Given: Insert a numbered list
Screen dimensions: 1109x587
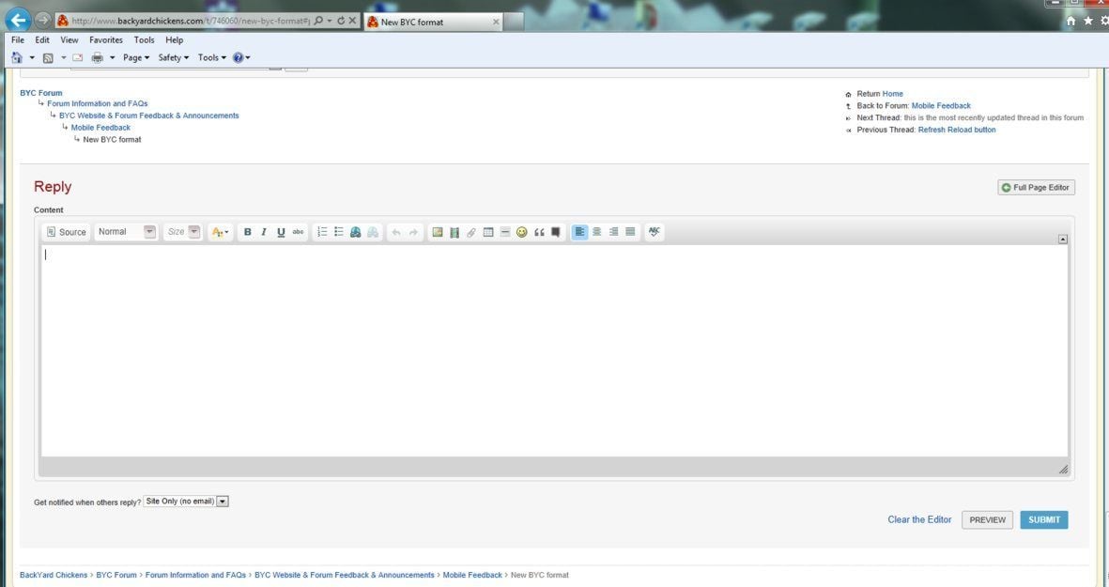Looking at the screenshot, I should (x=322, y=232).
